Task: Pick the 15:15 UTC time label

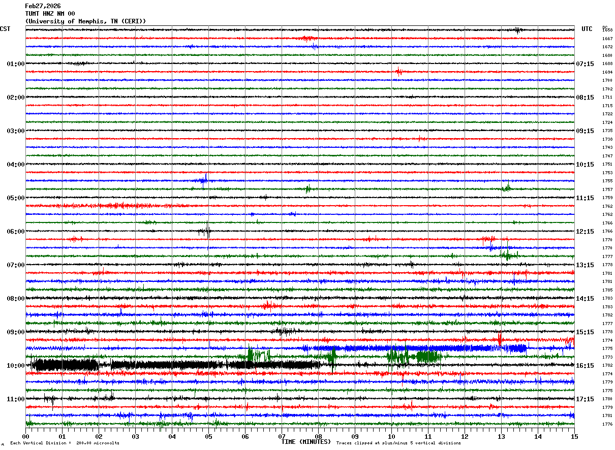Action: click(585, 332)
